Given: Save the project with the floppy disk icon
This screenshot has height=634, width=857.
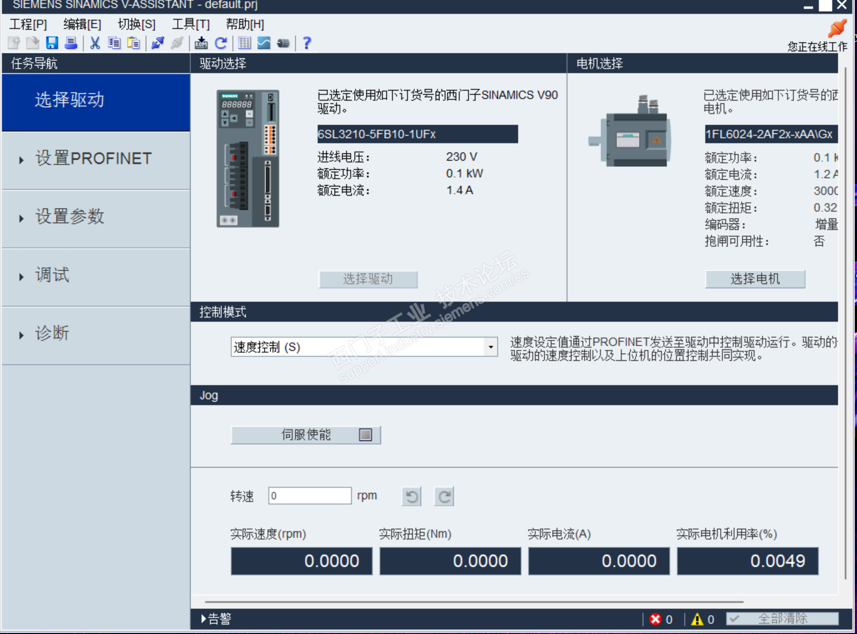Looking at the screenshot, I should click(x=52, y=43).
